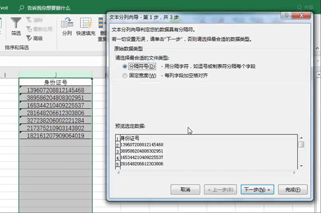Click the Finish button

[x=293, y=190]
